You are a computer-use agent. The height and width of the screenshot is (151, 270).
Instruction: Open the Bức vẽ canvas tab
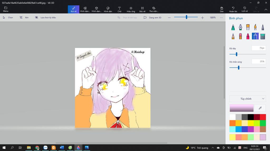[142, 9]
